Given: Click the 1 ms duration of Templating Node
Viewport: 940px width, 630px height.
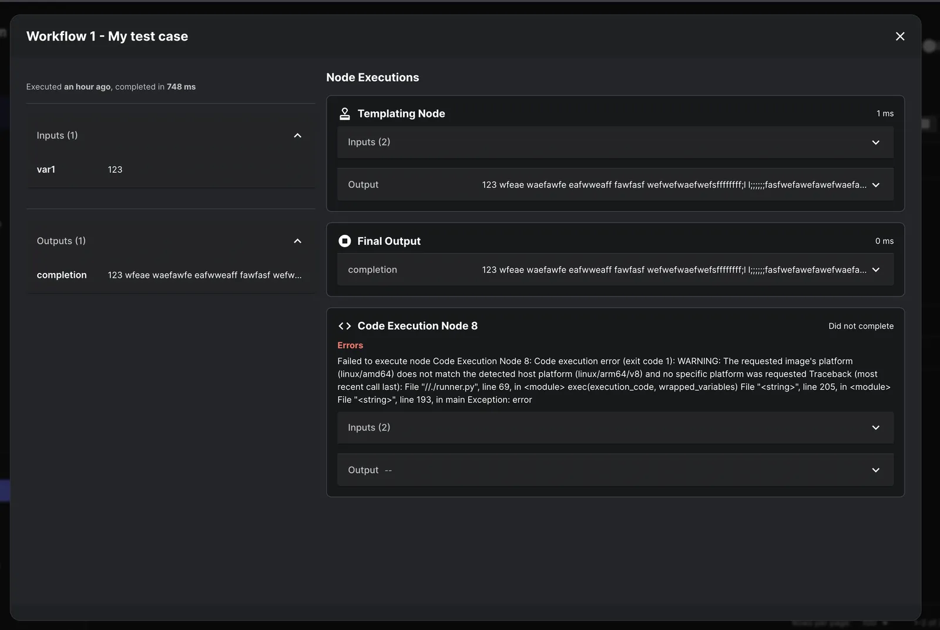Looking at the screenshot, I should [885, 113].
